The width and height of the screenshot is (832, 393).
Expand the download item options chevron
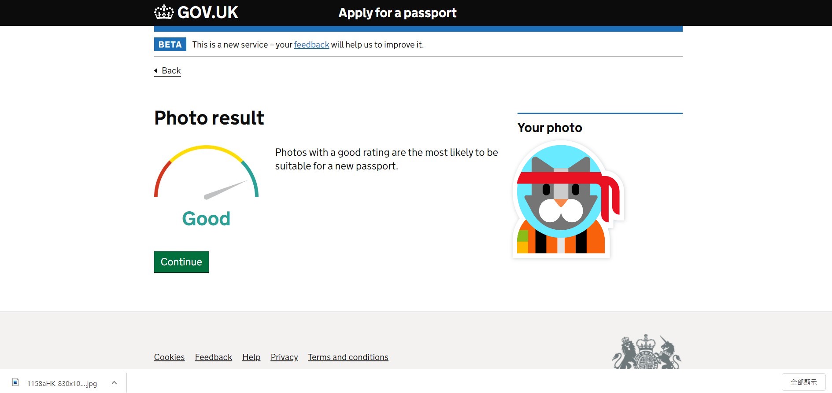pos(114,383)
